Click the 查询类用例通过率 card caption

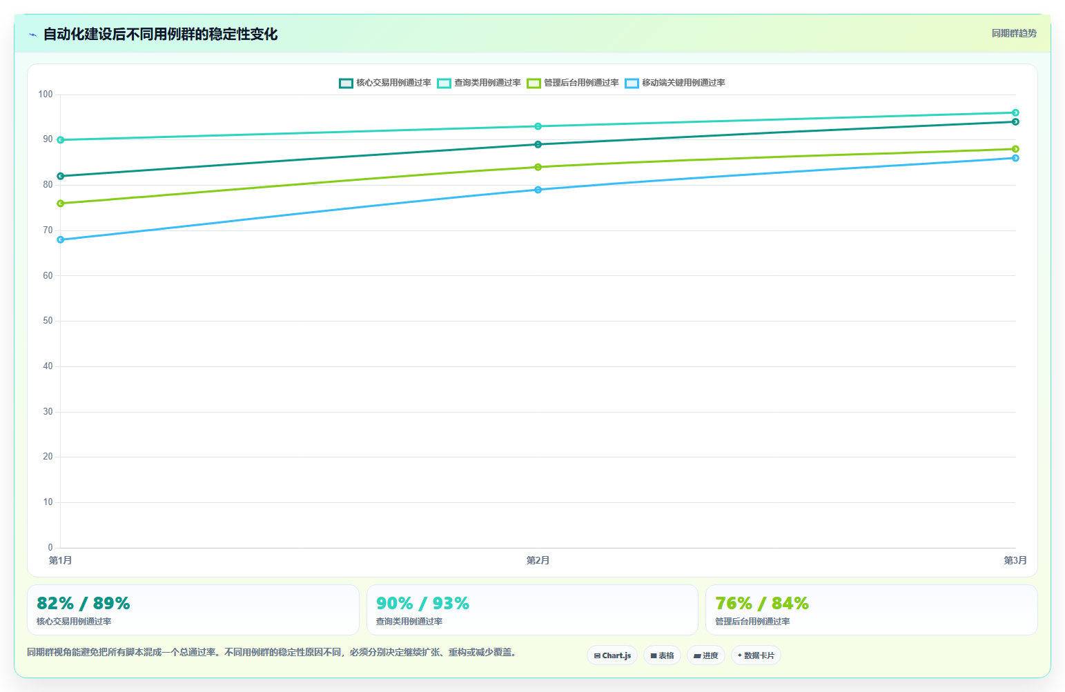pyautogui.click(x=409, y=622)
